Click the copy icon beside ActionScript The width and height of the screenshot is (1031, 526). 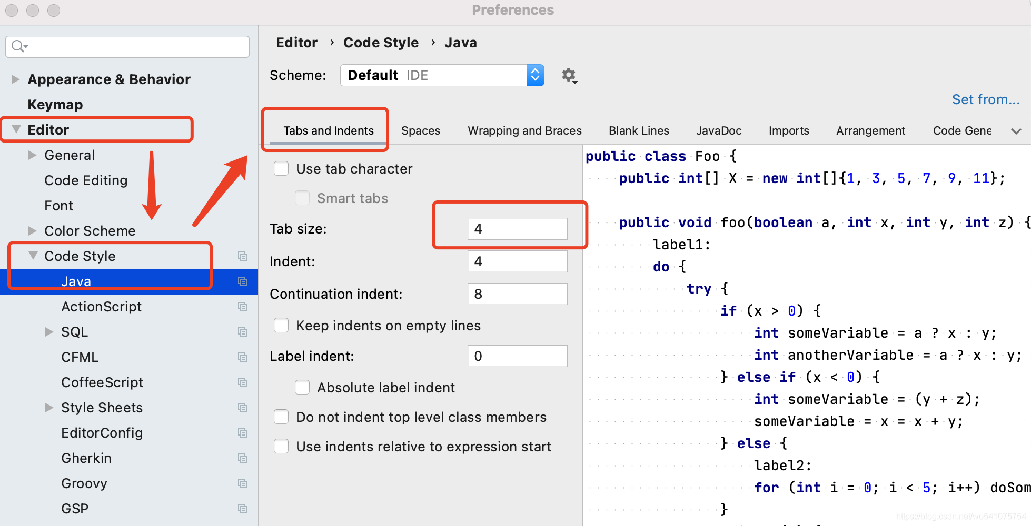tap(243, 307)
